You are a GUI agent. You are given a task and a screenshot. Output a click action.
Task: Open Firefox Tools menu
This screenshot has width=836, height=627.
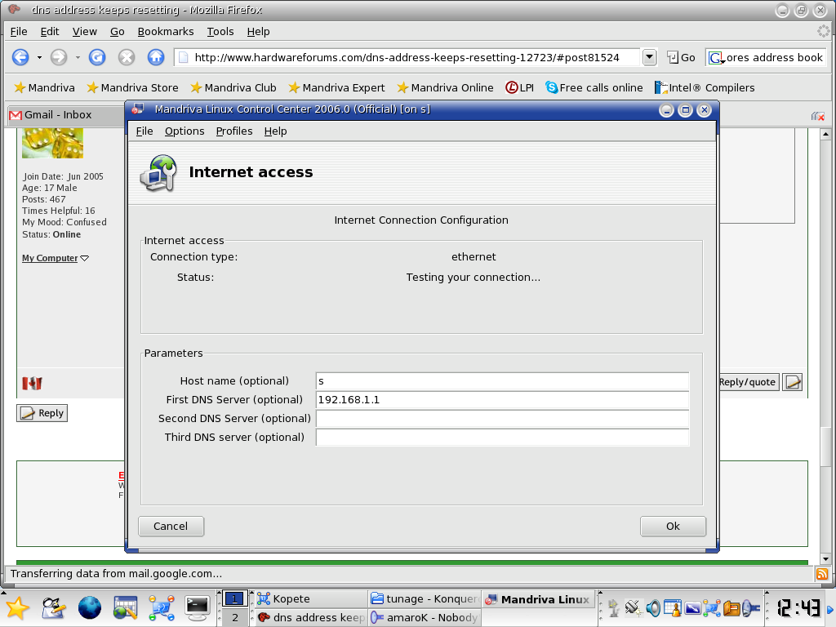[x=220, y=32]
